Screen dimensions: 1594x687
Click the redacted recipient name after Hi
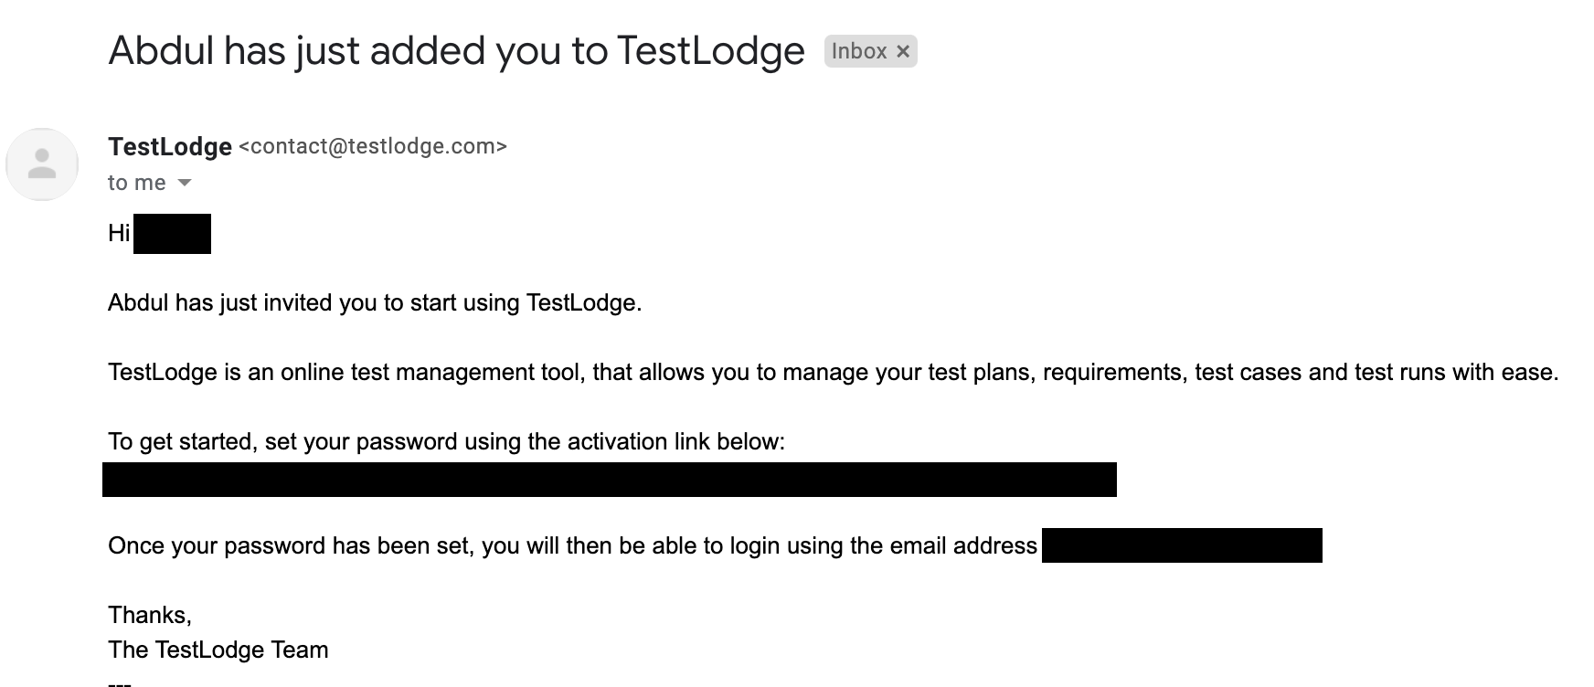click(x=172, y=234)
